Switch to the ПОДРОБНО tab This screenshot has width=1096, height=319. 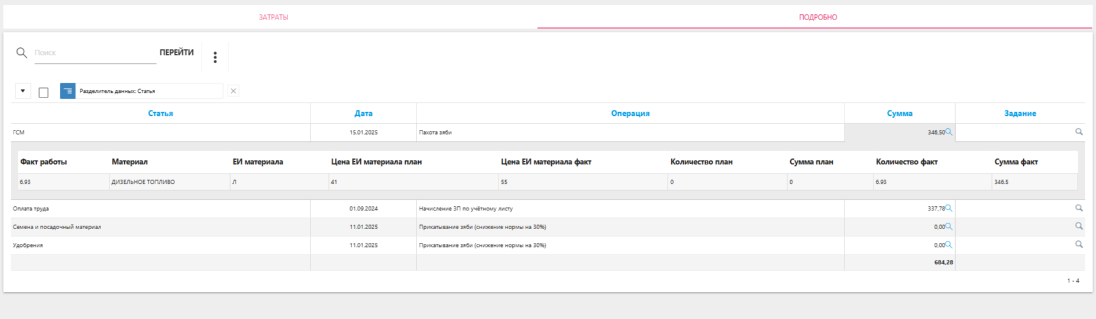[x=818, y=17]
